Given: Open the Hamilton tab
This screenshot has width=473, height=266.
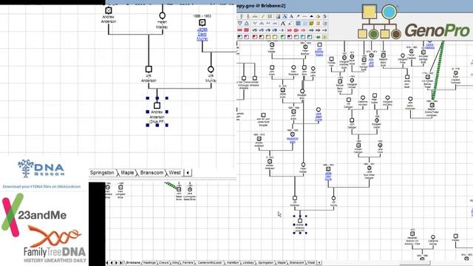Looking at the screenshot, I should (x=233, y=263).
